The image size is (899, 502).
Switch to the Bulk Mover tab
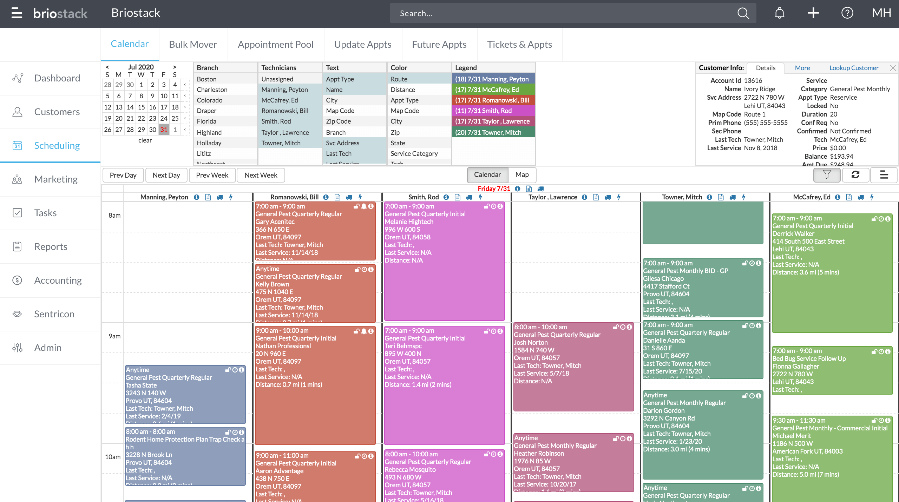(x=193, y=44)
